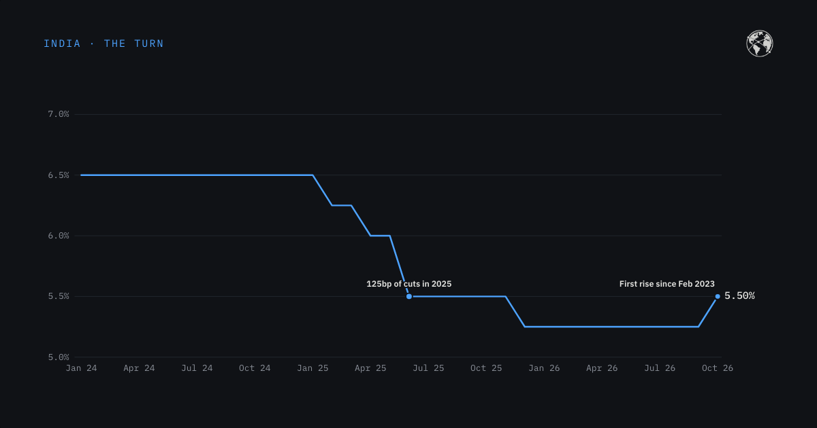The image size is (817, 428).
Task: Click the 'Oct 24' x-axis label
Action: coord(255,368)
